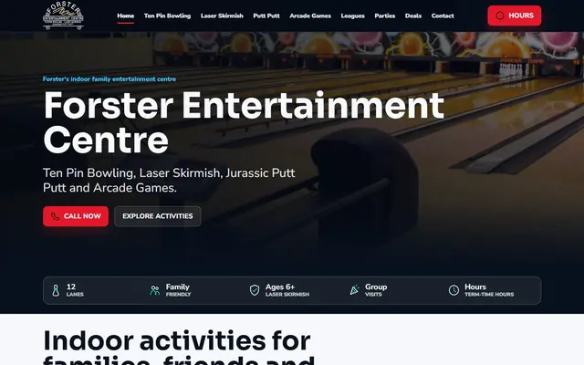Click the 'Ten Pin Bowling, Laser Skirmish' subtitle

pyautogui.click(x=169, y=181)
